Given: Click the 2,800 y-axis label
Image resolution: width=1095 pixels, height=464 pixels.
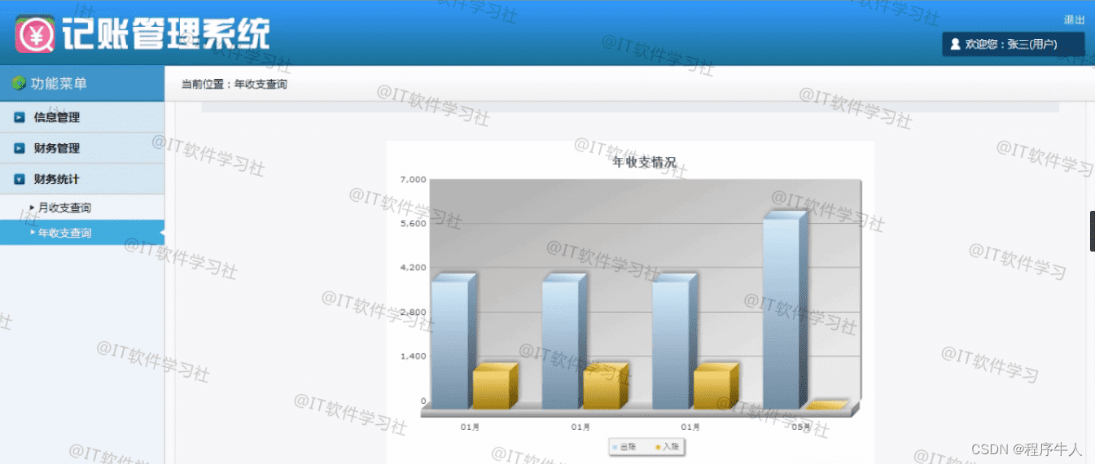Looking at the screenshot, I should [x=414, y=312].
